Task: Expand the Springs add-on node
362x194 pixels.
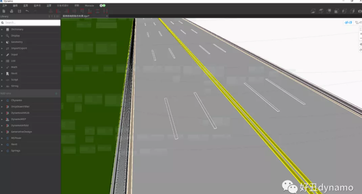Action: 2,151
